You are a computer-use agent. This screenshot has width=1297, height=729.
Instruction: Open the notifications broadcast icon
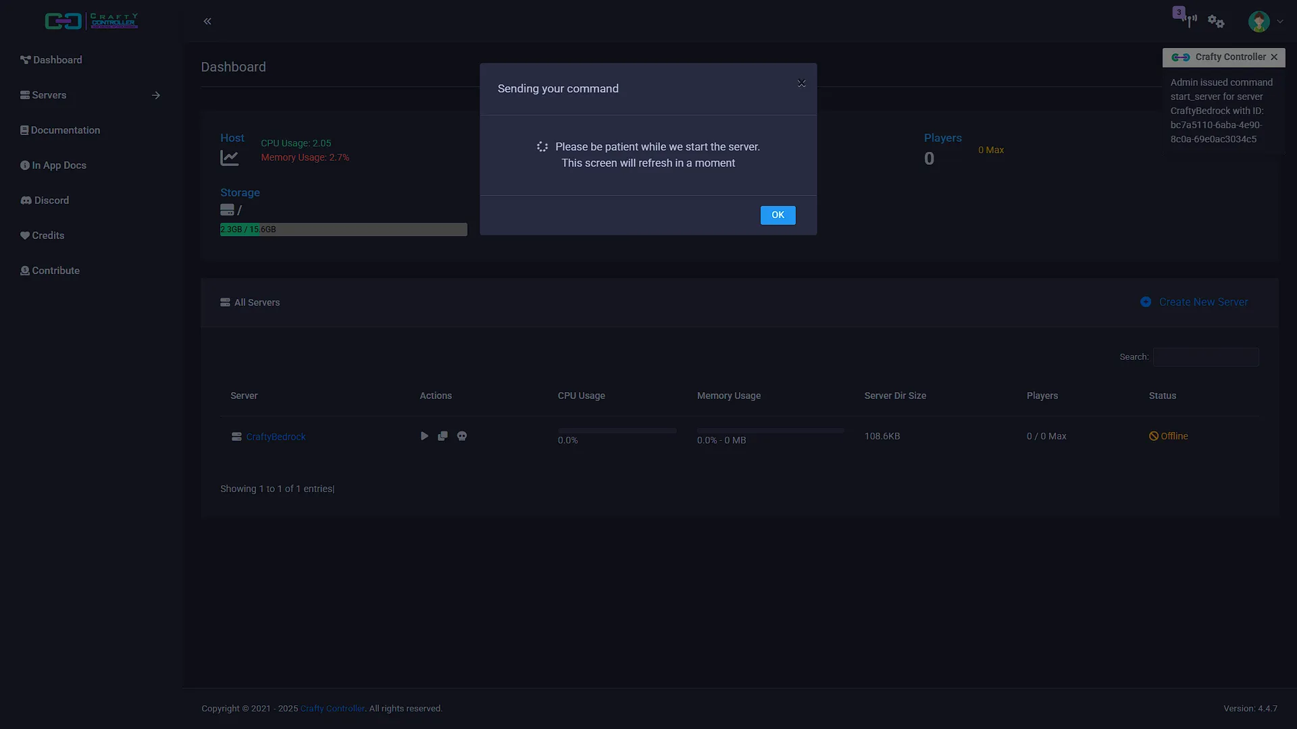click(1190, 21)
